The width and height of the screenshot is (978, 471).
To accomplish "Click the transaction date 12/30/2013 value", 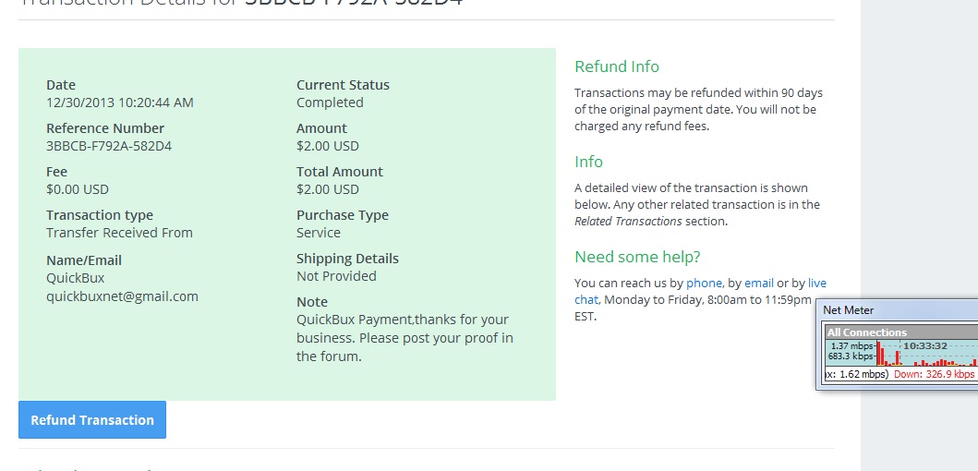I will coord(120,103).
